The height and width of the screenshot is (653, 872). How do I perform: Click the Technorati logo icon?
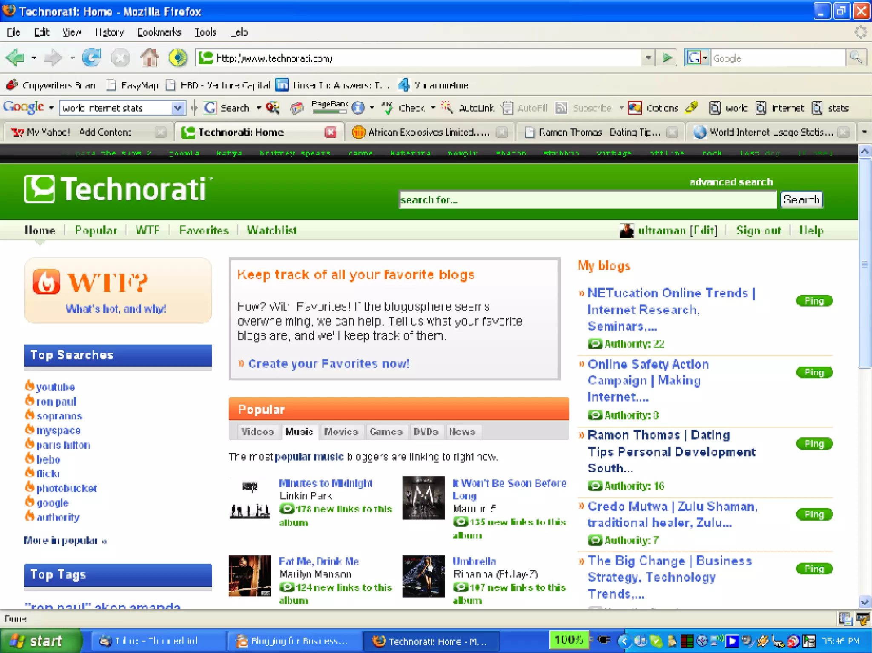point(39,189)
